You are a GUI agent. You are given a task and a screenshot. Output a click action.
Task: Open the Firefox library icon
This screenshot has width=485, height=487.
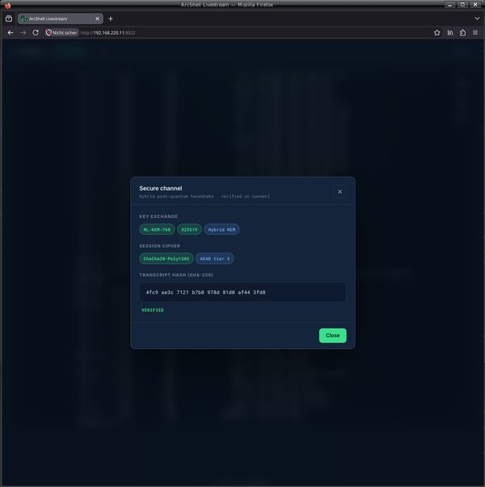(450, 32)
